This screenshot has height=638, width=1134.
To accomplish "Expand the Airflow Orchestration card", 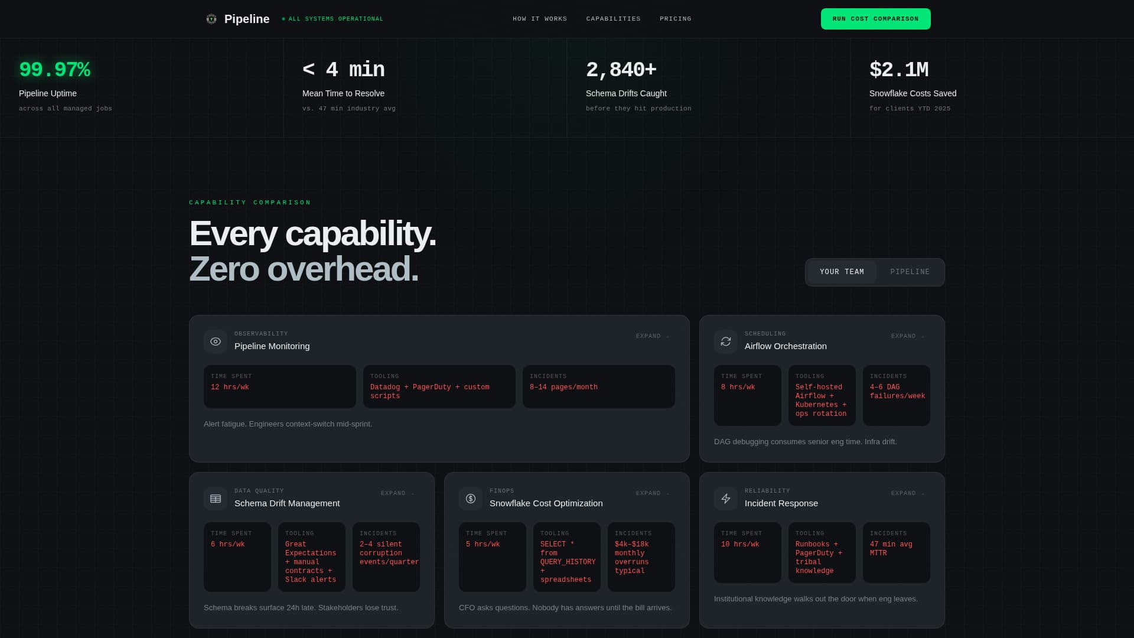I will tap(908, 336).
